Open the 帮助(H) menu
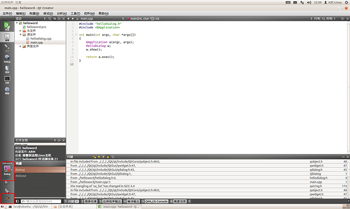The image size is (350, 209). [103, 14]
